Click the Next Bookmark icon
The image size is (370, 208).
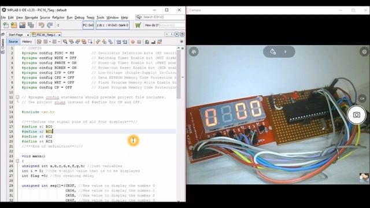click(x=104, y=42)
